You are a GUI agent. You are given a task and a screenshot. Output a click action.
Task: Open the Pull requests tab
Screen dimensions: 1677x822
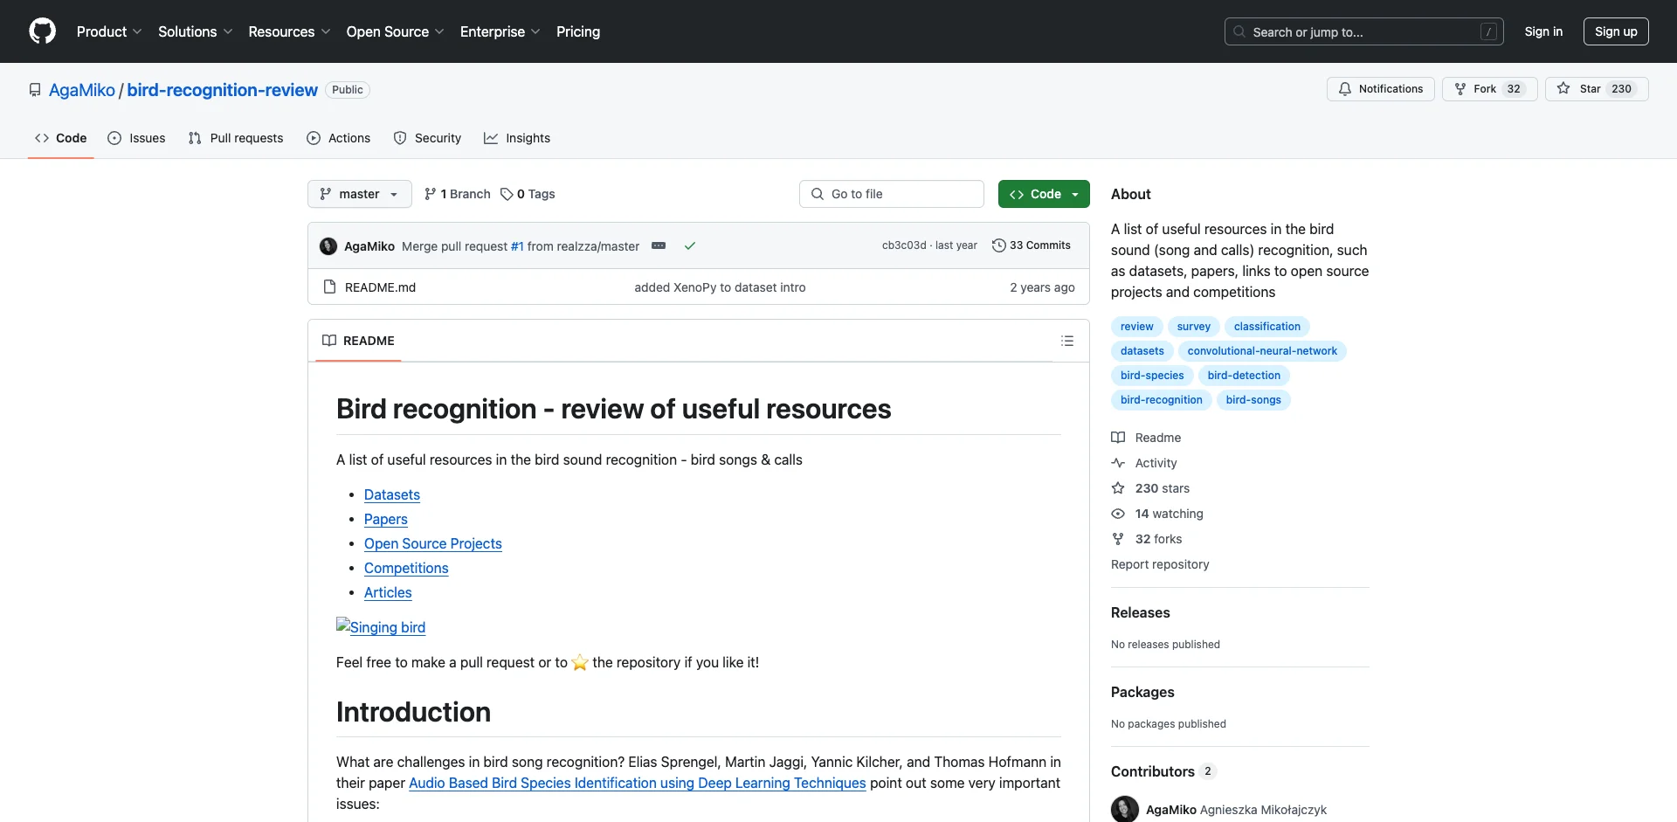click(x=236, y=138)
